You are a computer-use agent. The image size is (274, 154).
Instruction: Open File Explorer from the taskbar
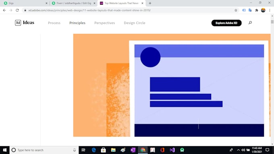click(113, 150)
